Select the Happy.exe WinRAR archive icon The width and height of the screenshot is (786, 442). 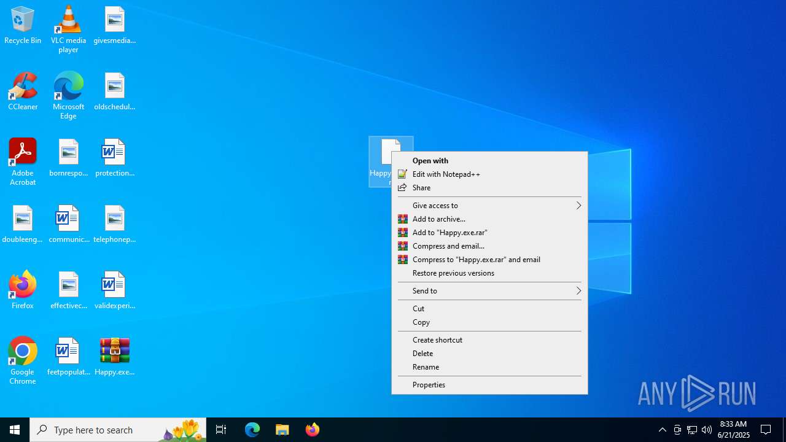tap(114, 357)
